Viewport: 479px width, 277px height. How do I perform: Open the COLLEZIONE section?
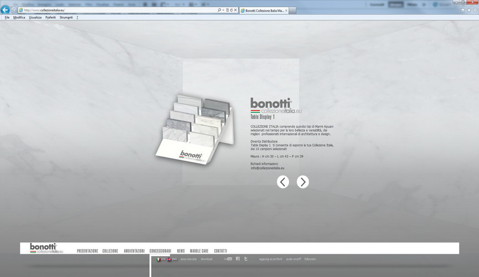click(x=110, y=251)
